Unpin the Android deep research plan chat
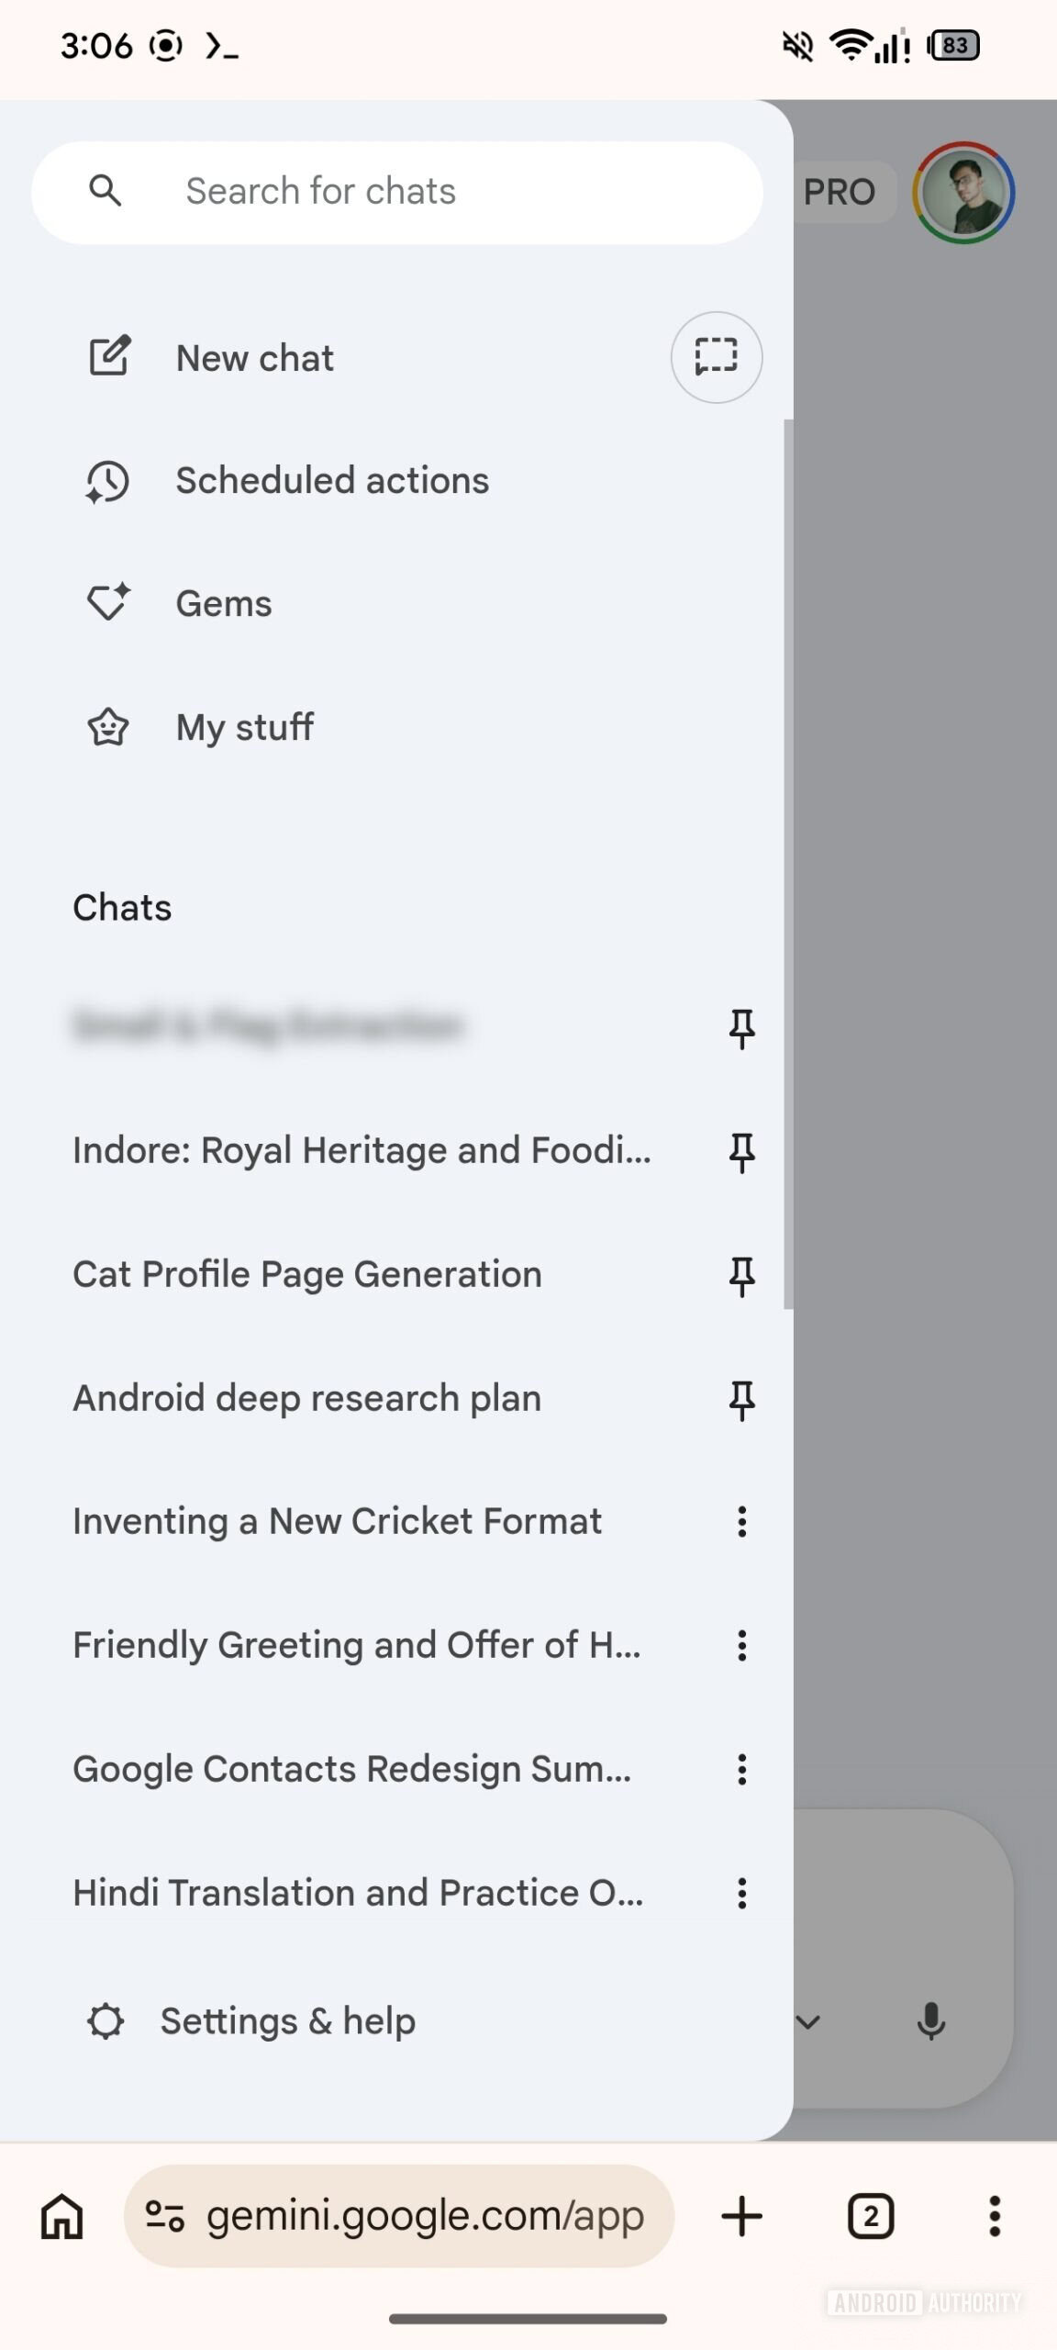The image size is (1057, 2350). point(743,1397)
